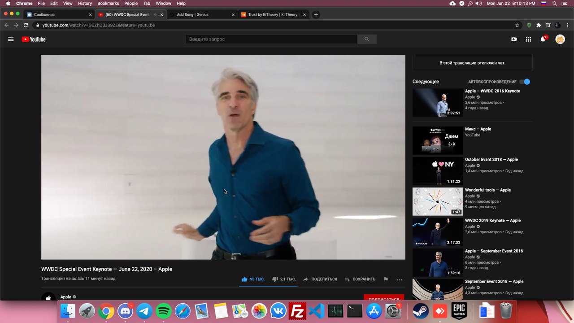The height and width of the screenshot is (323, 574).
Task: Open Chrome media controls icon
Action: click(x=548, y=25)
